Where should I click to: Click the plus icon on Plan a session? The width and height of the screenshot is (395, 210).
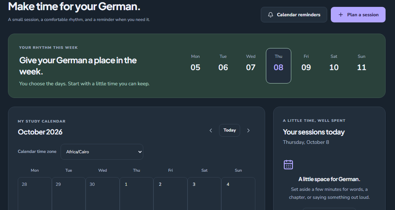341,15
